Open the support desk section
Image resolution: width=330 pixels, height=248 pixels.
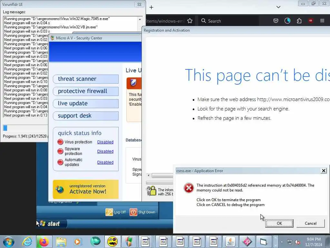pyautogui.click(x=86, y=116)
